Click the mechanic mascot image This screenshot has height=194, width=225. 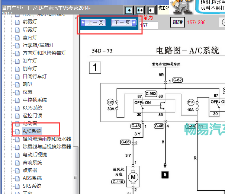(x=181, y=7)
